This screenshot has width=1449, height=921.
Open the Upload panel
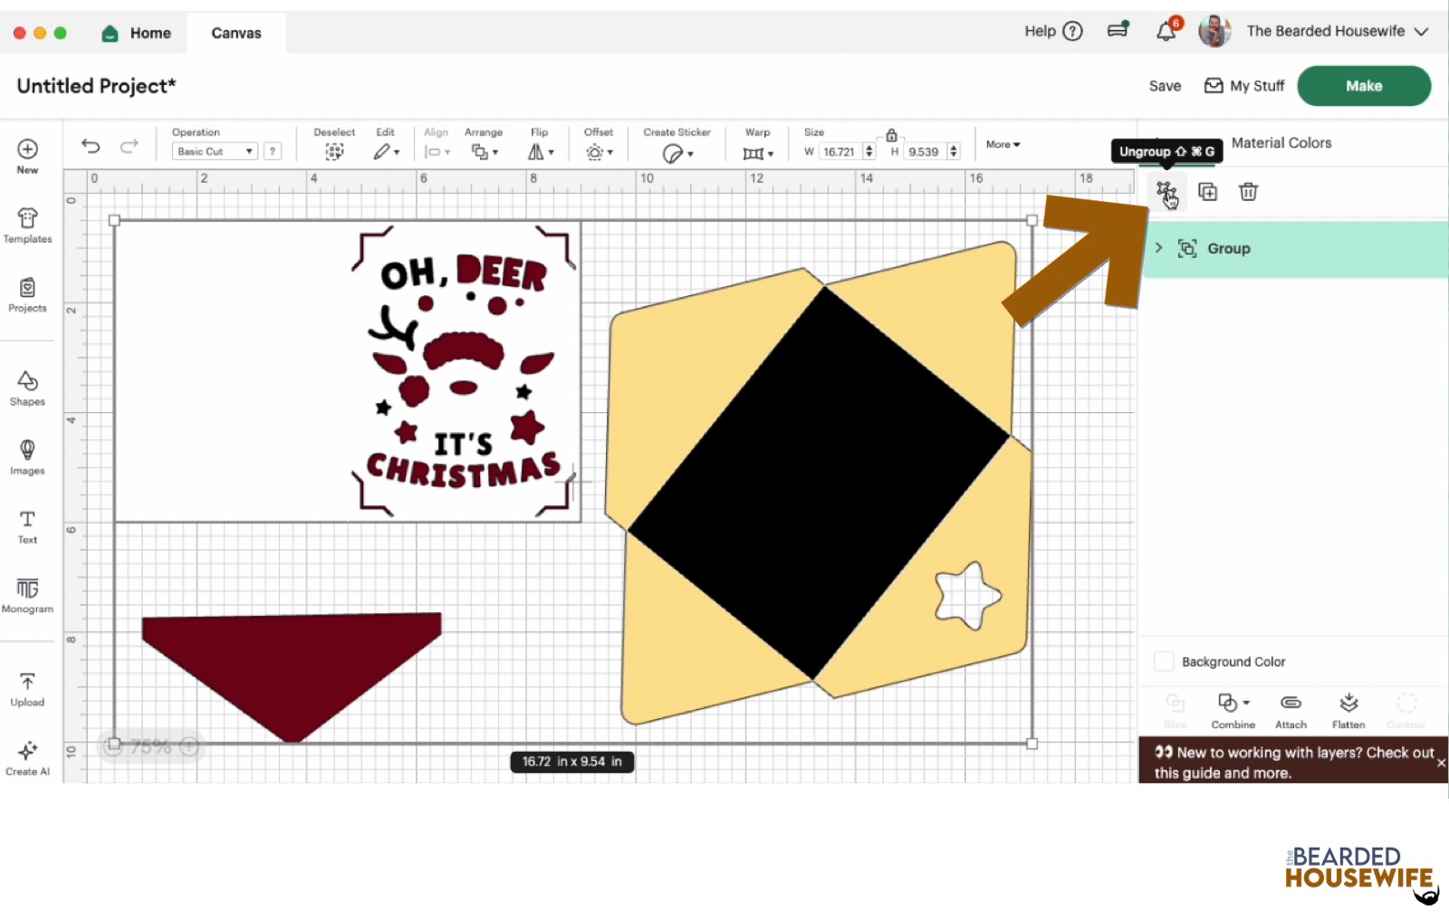pyautogui.click(x=27, y=688)
